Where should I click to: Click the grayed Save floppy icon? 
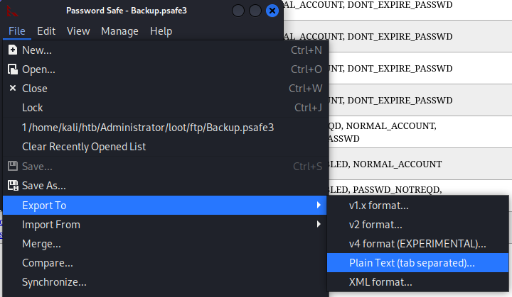[x=13, y=166]
